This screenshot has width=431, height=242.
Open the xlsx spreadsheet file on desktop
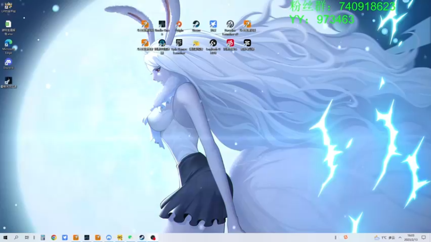coord(8,28)
